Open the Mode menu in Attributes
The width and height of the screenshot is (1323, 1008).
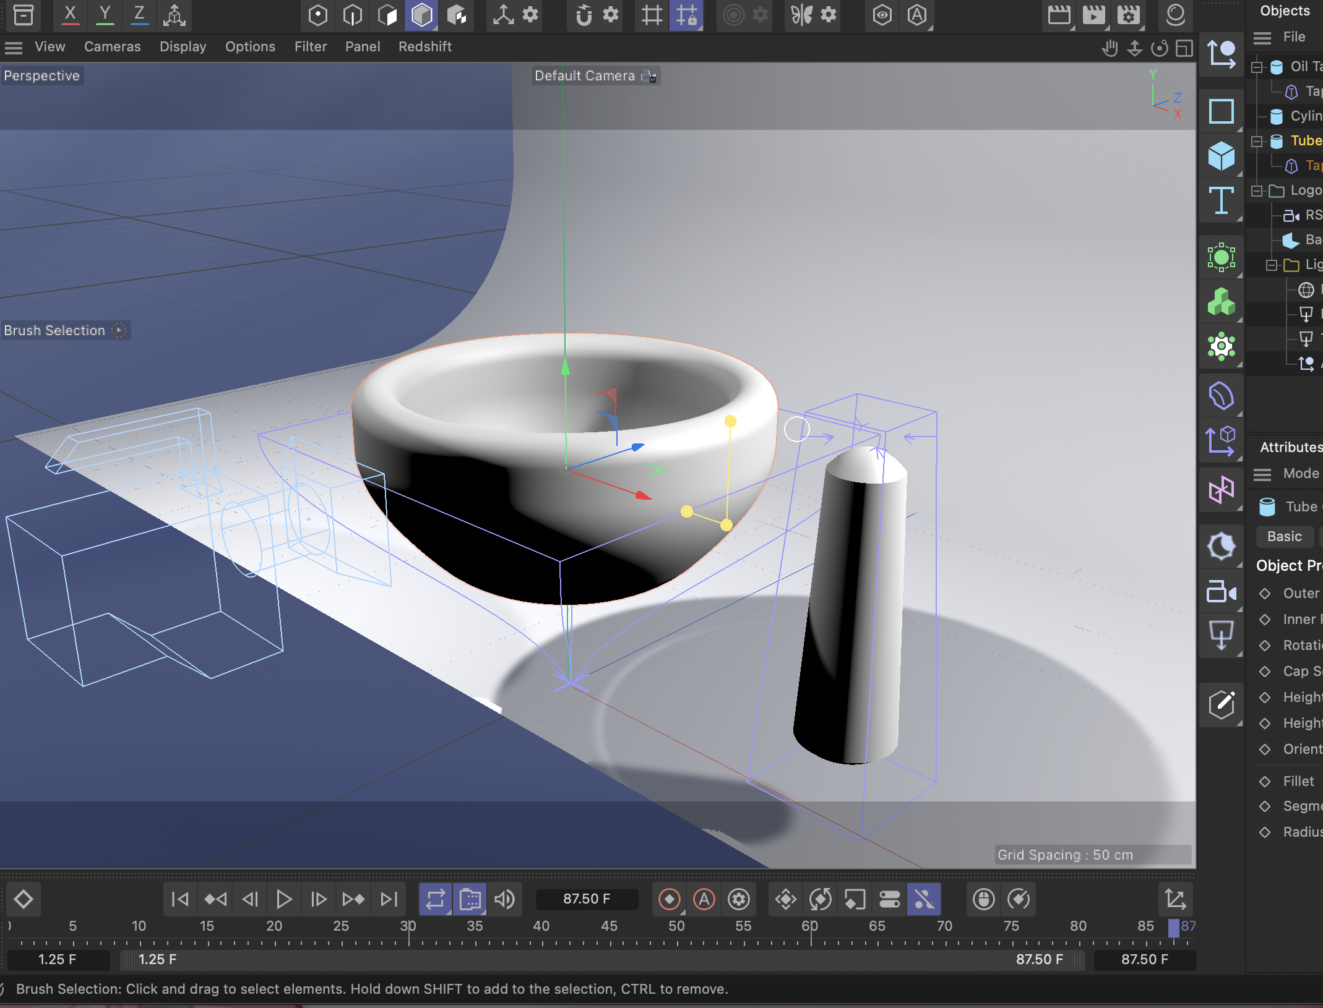tap(1300, 474)
